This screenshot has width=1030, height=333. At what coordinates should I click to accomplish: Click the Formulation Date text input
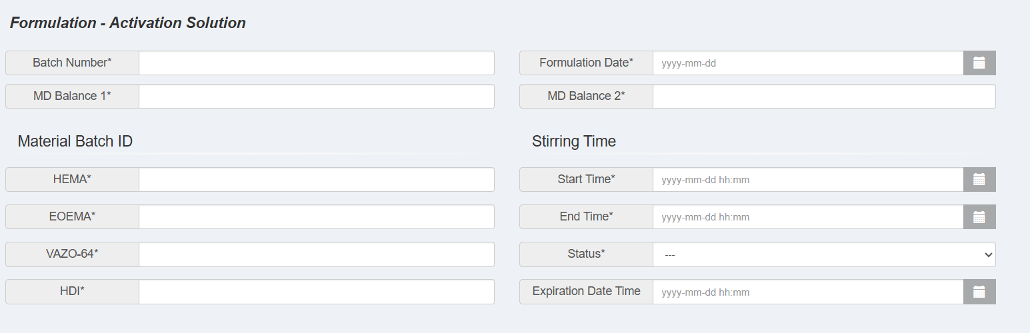point(808,63)
